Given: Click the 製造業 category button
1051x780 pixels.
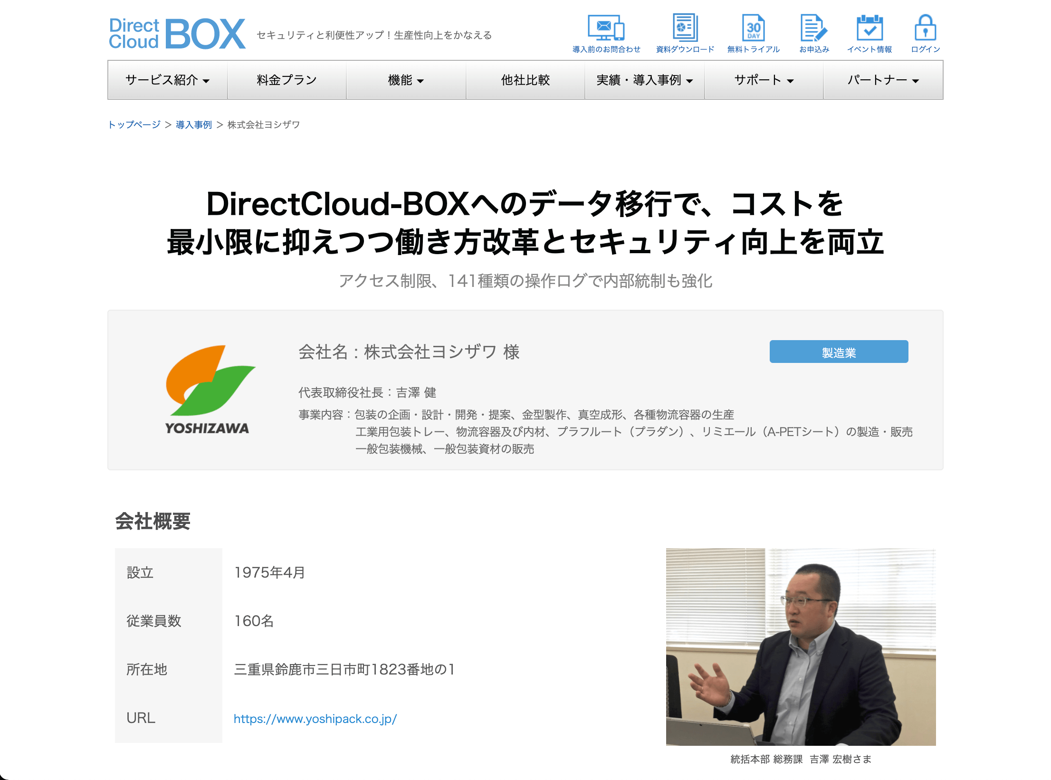Looking at the screenshot, I should tap(839, 352).
